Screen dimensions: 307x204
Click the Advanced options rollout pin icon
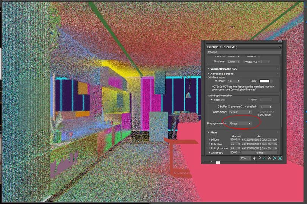[x=277, y=74]
